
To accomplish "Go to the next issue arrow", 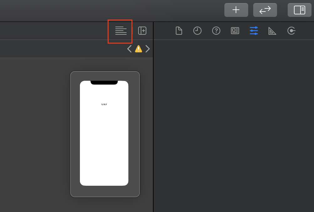I will click(x=148, y=49).
